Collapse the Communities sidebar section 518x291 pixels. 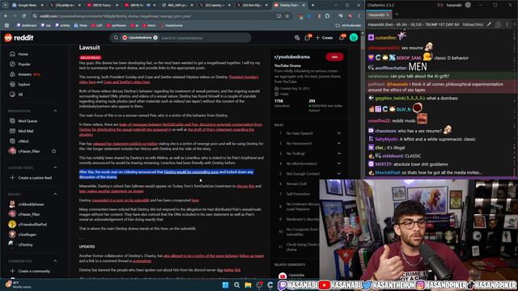point(55,261)
